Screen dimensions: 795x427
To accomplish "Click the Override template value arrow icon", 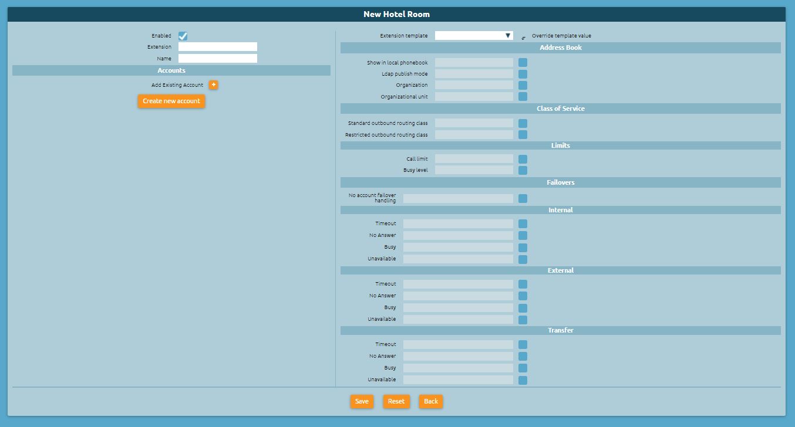I will pos(523,38).
